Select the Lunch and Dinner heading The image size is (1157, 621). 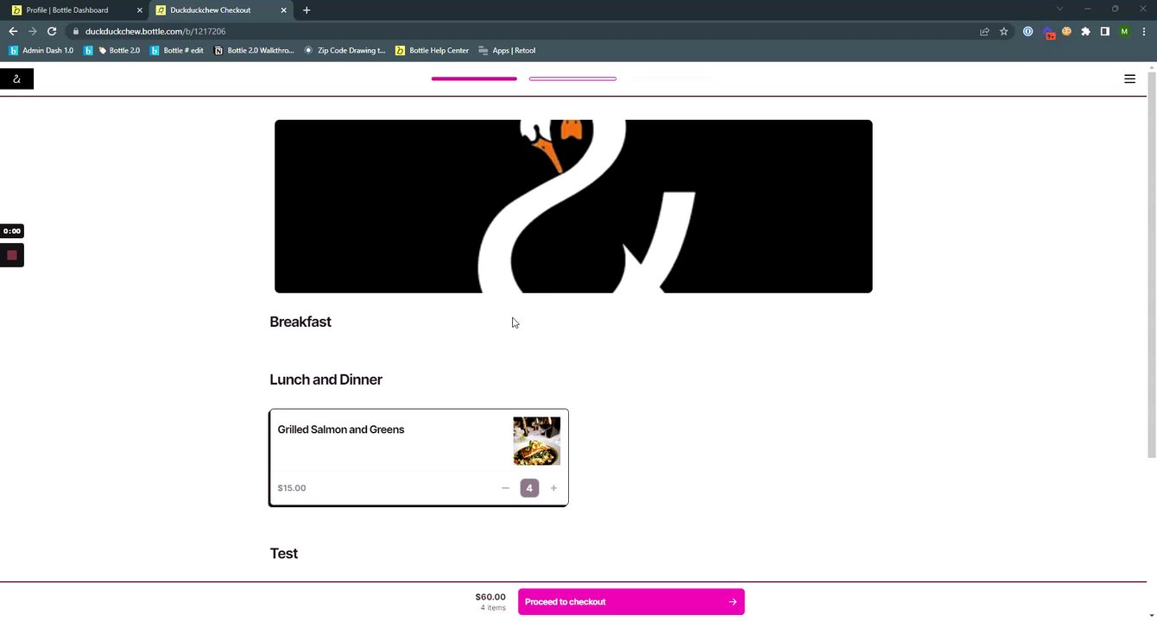[x=326, y=379]
